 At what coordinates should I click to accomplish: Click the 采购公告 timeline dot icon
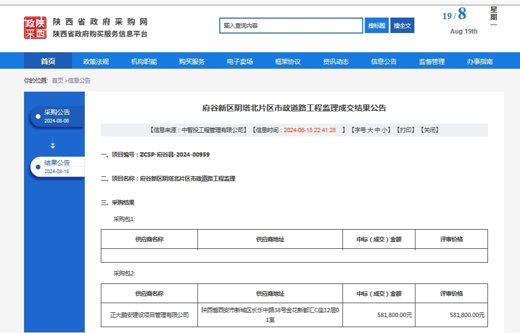38,116
